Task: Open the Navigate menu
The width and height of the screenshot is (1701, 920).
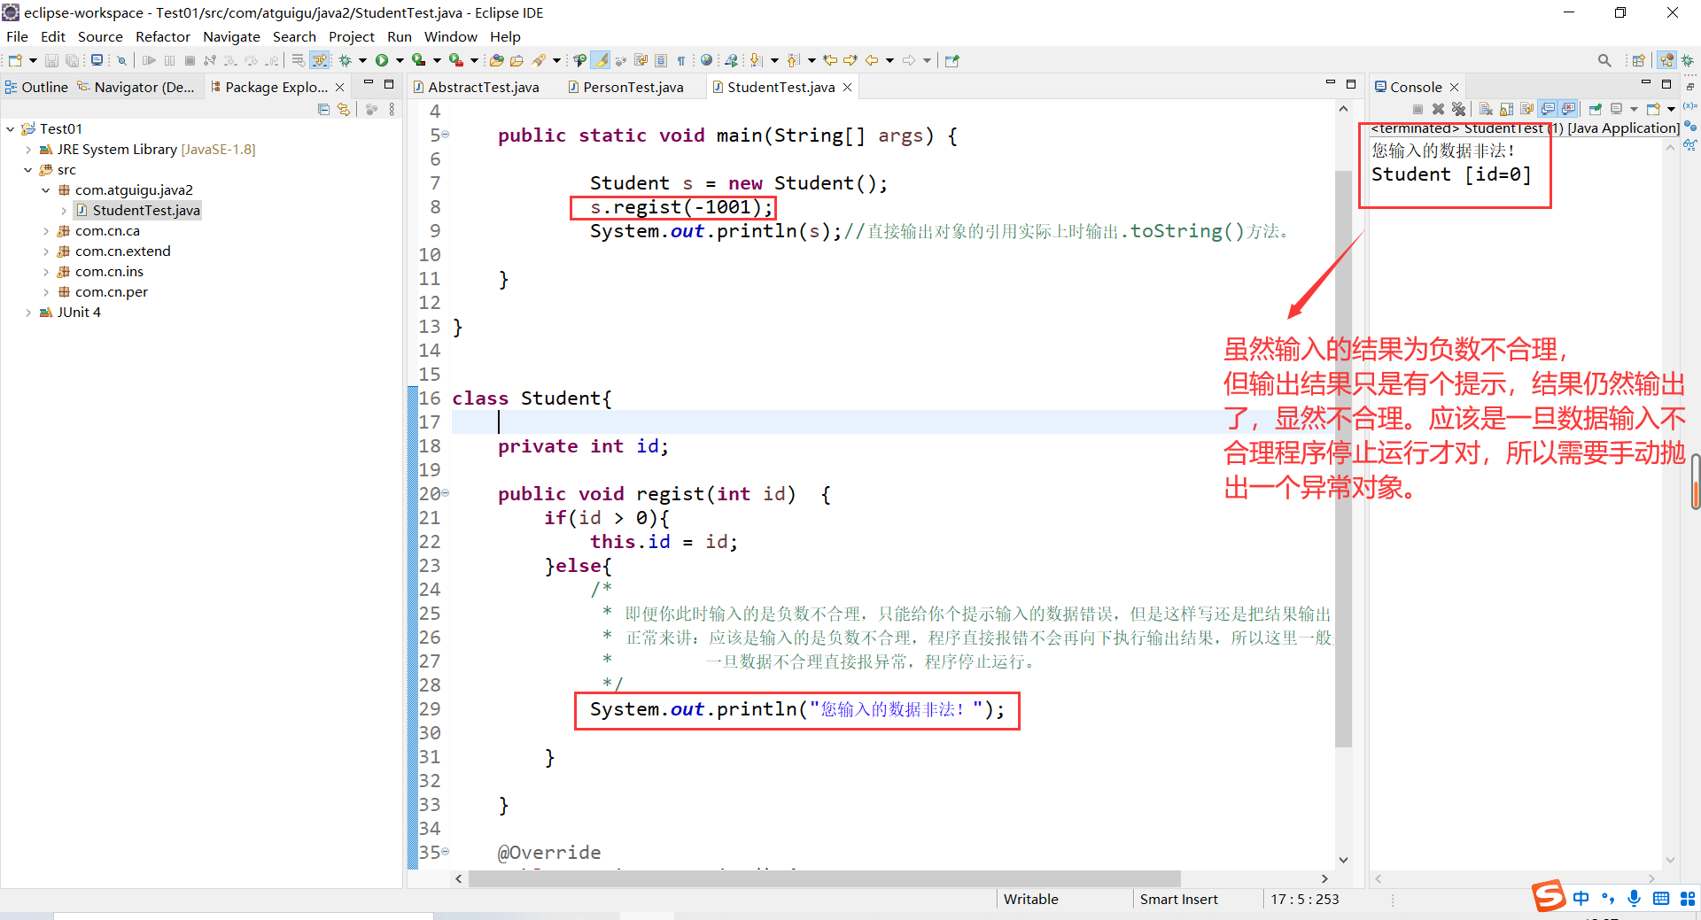Action: pos(231,36)
